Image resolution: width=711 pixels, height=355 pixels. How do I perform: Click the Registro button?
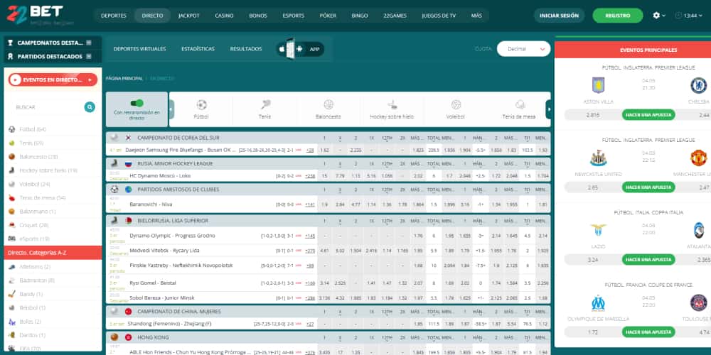[x=618, y=16]
